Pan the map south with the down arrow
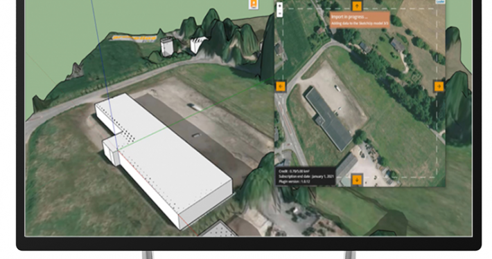The height and width of the screenshot is (259, 492). pos(357,180)
